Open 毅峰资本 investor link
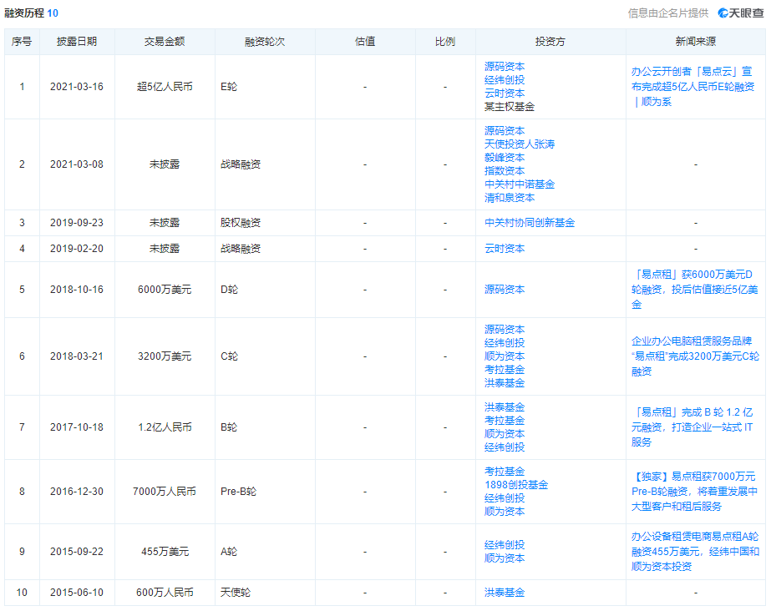Screen dimensions: 771x611 tap(505, 158)
